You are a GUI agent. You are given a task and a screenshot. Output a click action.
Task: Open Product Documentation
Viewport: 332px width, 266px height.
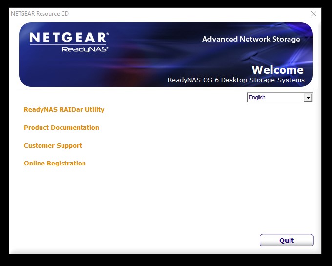(62, 127)
